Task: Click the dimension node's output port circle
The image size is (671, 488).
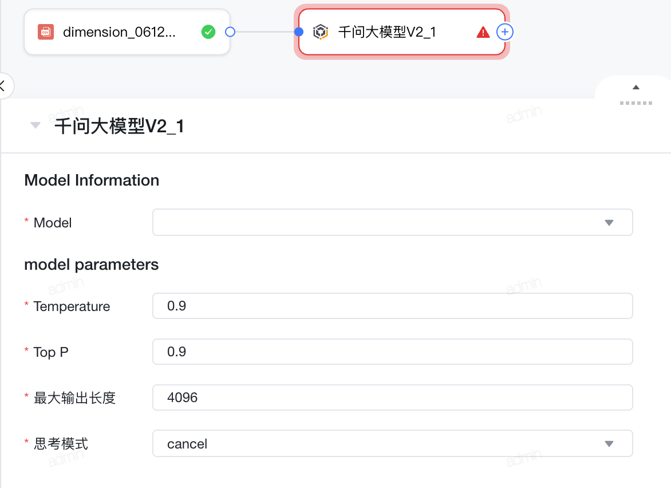Action: (230, 32)
